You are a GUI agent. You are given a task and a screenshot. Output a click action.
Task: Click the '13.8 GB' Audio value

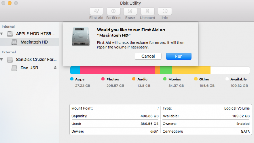pyautogui.click(x=144, y=86)
